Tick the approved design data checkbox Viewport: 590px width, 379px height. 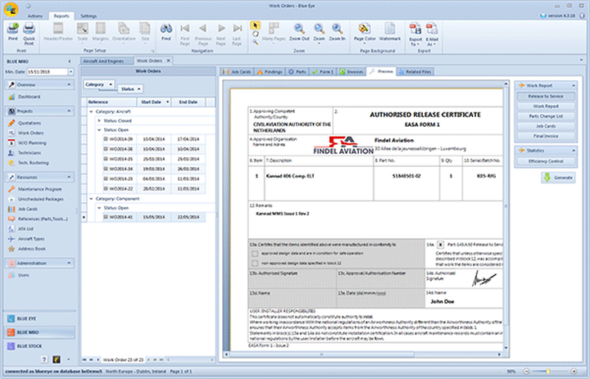click(x=255, y=254)
